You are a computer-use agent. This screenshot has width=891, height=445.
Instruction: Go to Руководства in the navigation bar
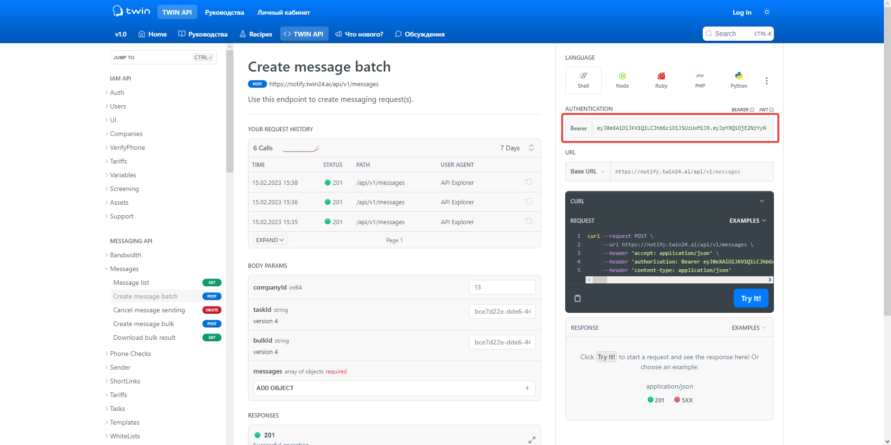203,34
